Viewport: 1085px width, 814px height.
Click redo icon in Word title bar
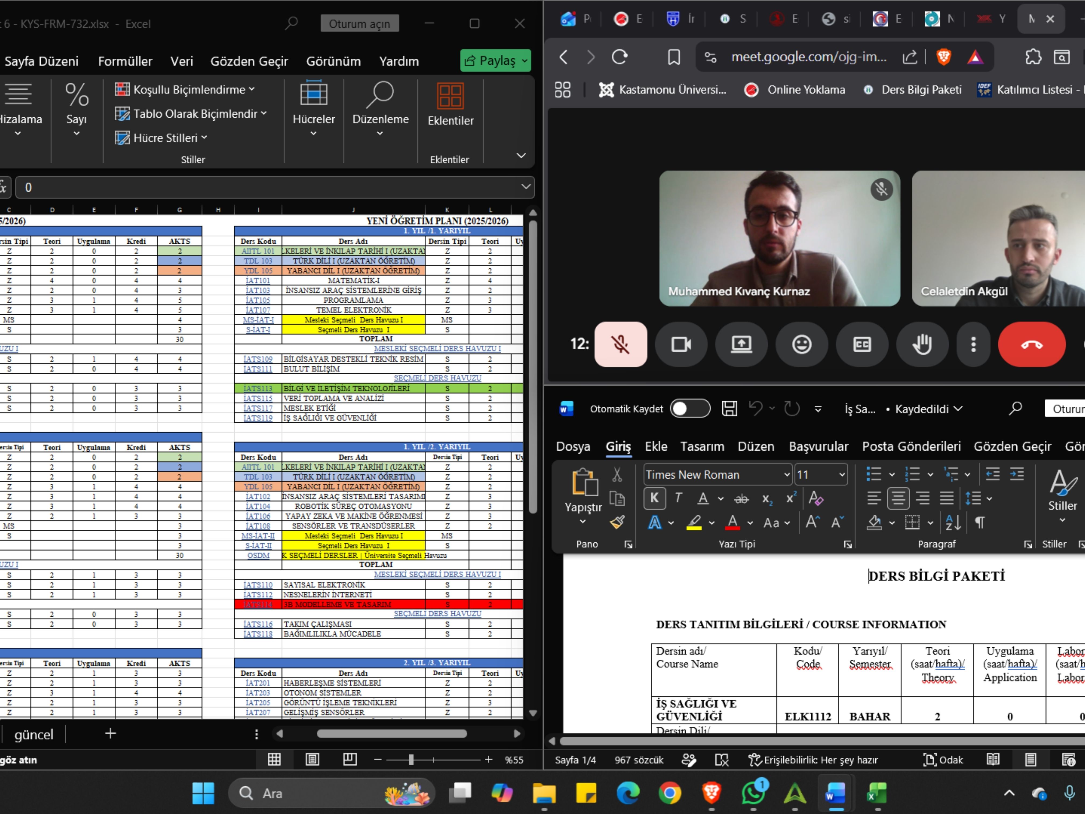click(792, 408)
